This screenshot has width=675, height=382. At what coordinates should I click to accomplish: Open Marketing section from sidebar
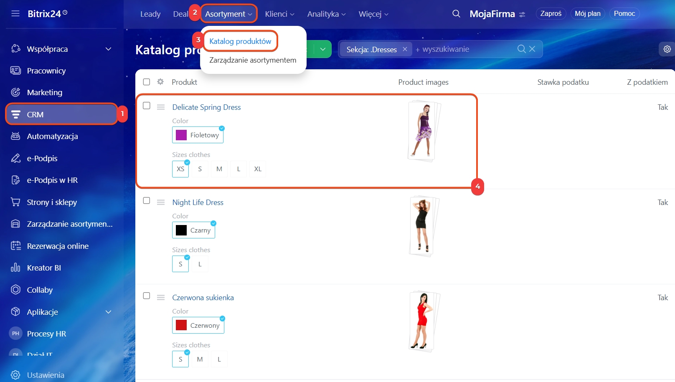(x=44, y=92)
